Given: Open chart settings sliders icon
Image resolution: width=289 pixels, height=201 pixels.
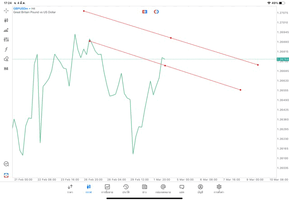Looking at the screenshot, I should (x=6, y=40).
